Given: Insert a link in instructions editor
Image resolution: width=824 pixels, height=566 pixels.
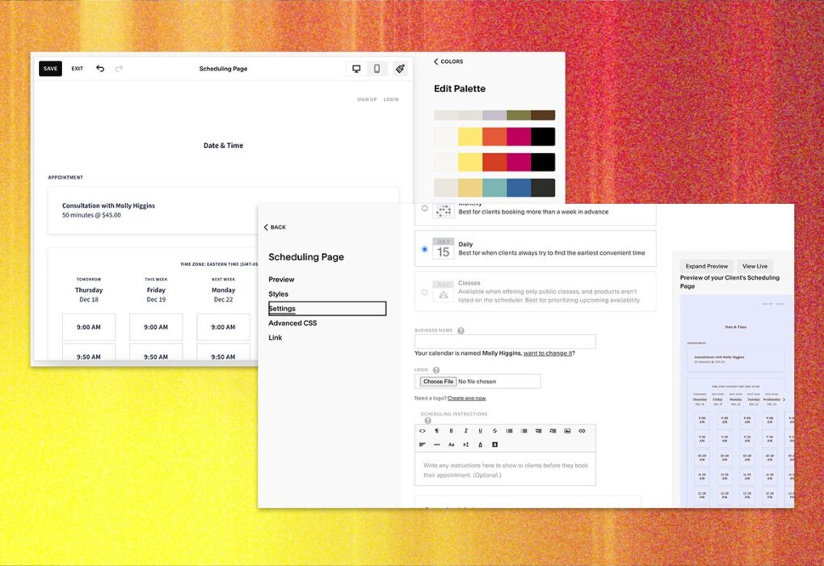Looking at the screenshot, I should pos(582,431).
